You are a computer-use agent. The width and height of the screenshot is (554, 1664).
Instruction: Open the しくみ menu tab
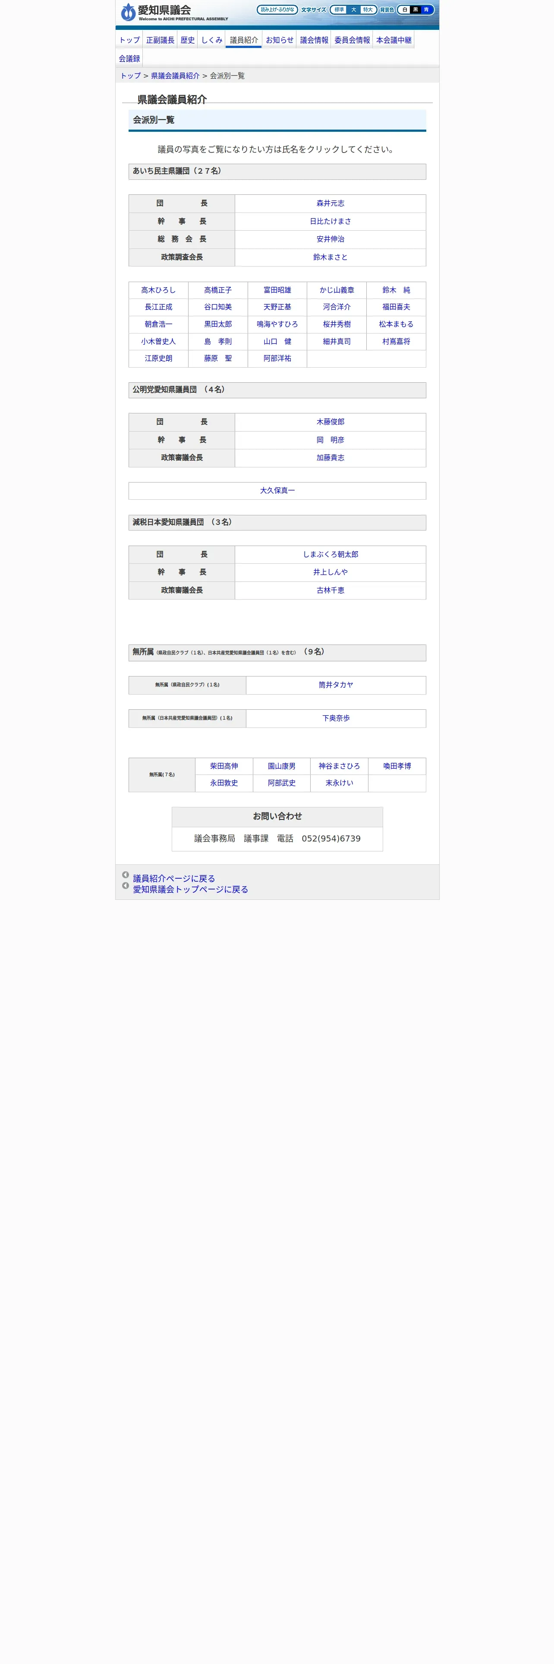tap(211, 40)
